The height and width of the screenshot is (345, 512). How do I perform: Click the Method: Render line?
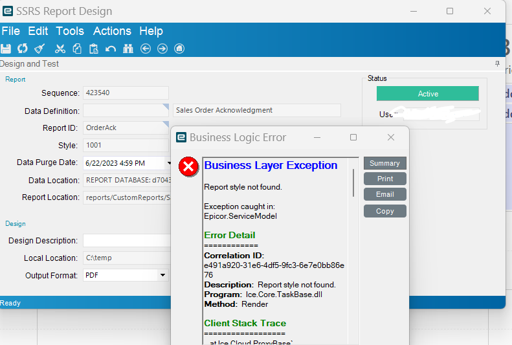[236, 304]
